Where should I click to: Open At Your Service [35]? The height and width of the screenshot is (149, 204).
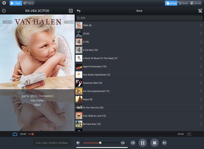pyautogui.click(x=139, y=107)
